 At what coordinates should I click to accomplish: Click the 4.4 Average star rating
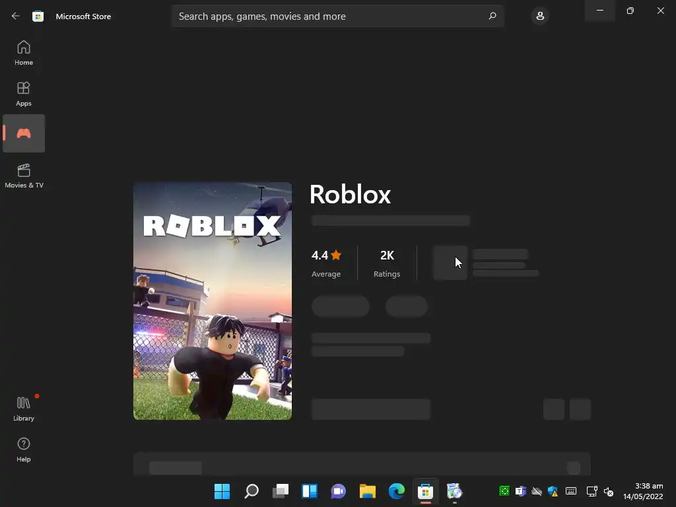click(326, 263)
